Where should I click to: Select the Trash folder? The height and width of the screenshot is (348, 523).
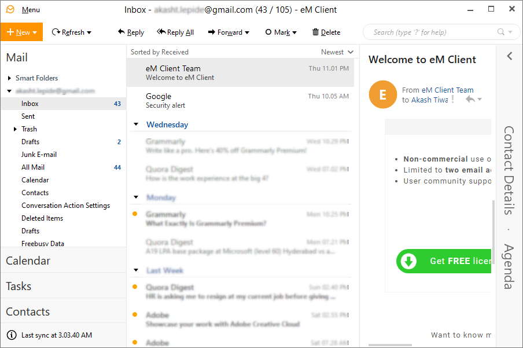pos(29,129)
